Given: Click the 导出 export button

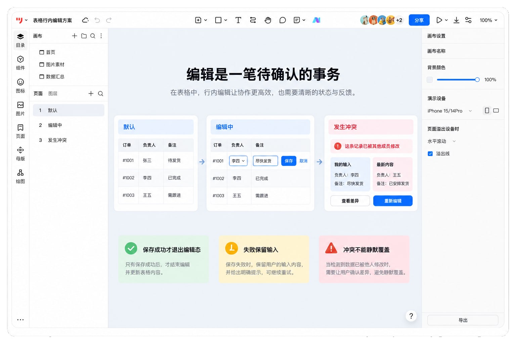Looking at the screenshot, I should [x=463, y=320].
